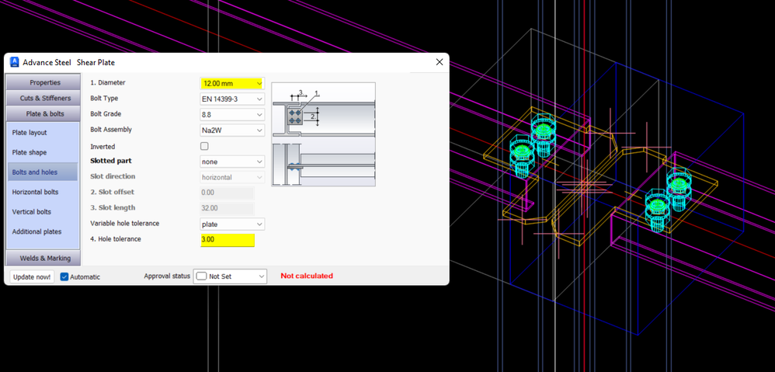Open the Bolt Grade 8.8 dropdown
The image size is (775, 372).
point(232,115)
